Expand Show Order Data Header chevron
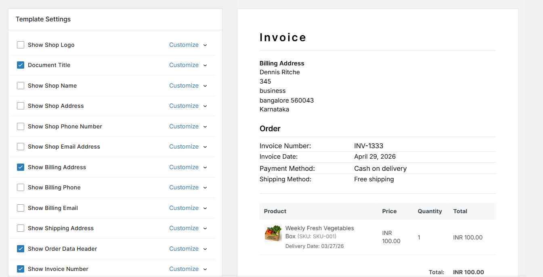This screenshot has width=543, height=277. pos(205,249)
